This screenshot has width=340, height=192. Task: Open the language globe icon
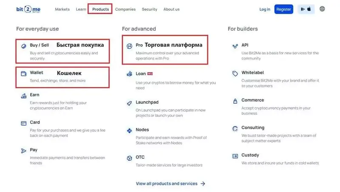tap(322, 9)
